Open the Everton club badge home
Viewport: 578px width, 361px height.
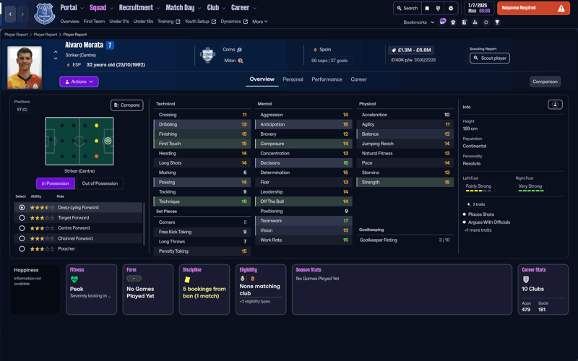[45, 14]
